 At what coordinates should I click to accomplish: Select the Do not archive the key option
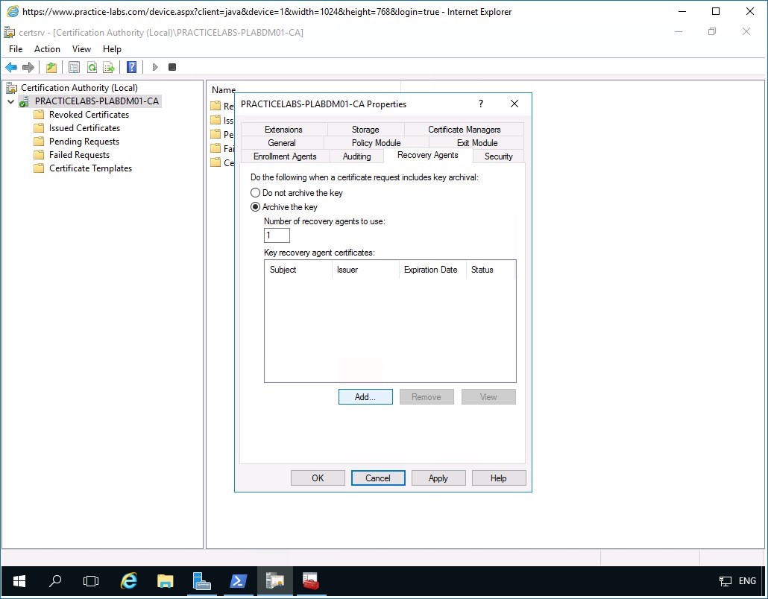click(x=255, y=192)
